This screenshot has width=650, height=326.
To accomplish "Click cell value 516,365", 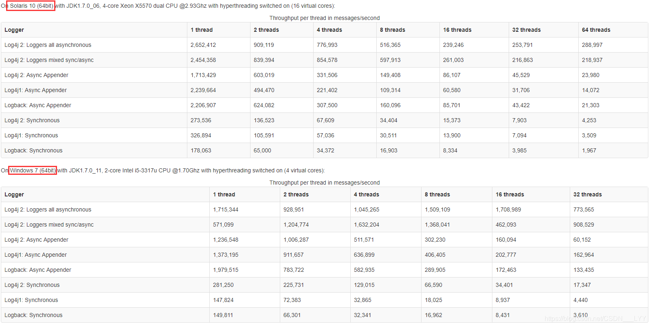I will coord(390,45).
